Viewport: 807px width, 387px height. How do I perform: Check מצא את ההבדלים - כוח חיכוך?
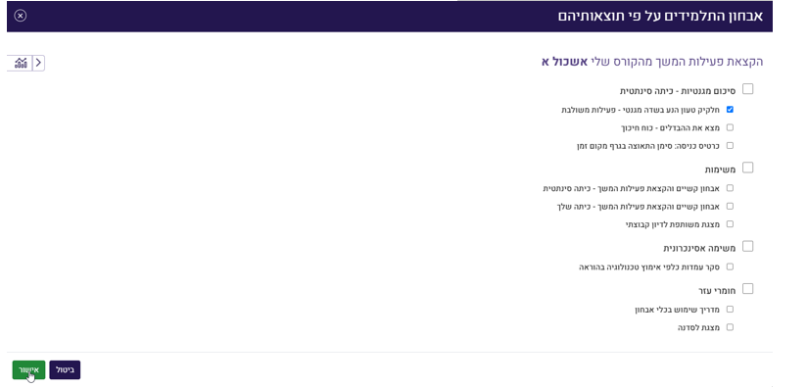click(730, 127)
